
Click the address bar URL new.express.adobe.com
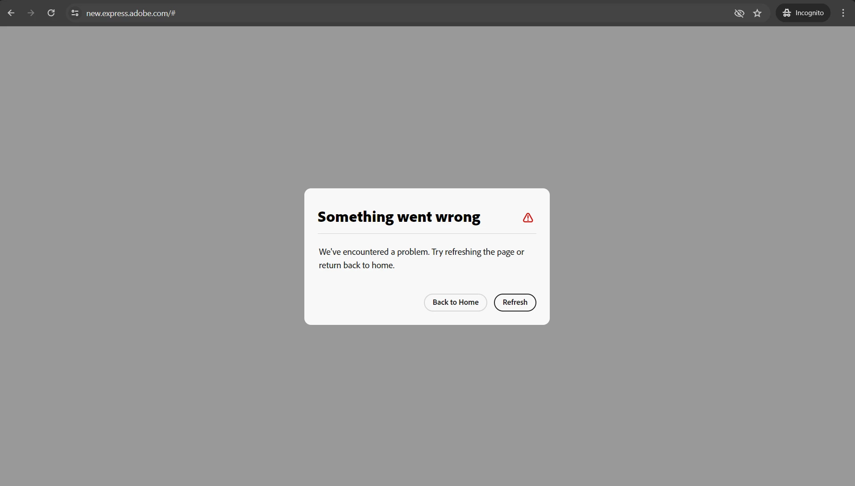click(131, 13)
